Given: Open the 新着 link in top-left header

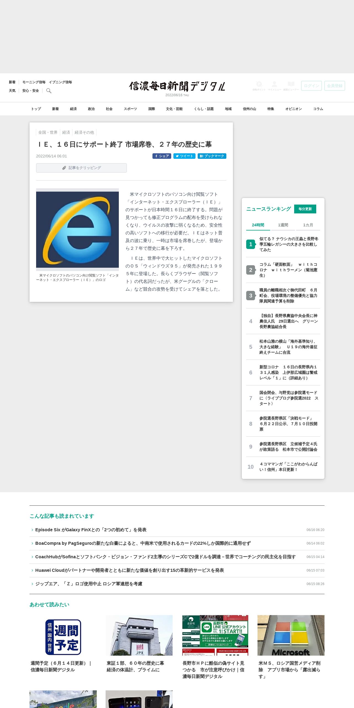Looking at the screenshot, I should coord(12,82).
